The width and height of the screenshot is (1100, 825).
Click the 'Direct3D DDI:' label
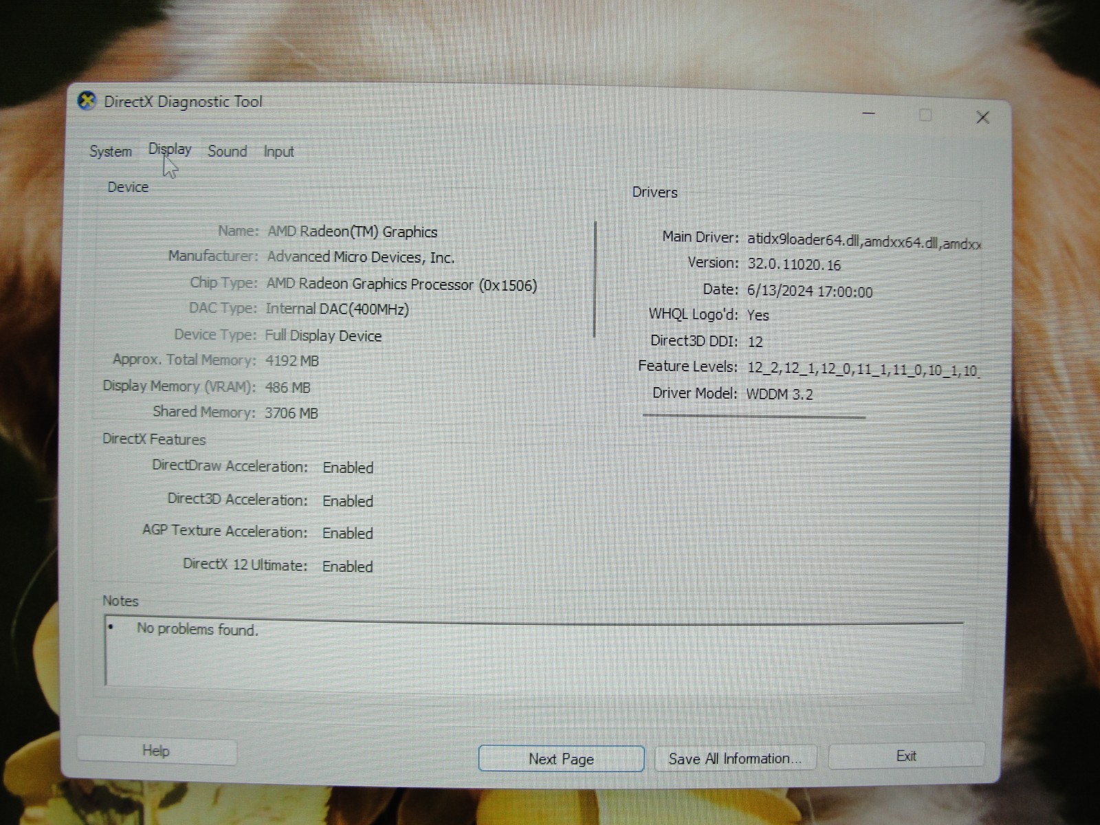coord(694,341)
